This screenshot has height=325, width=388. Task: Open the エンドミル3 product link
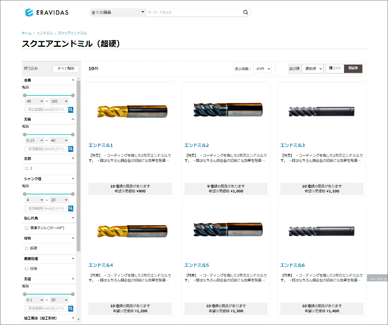[x=293, y=145]
